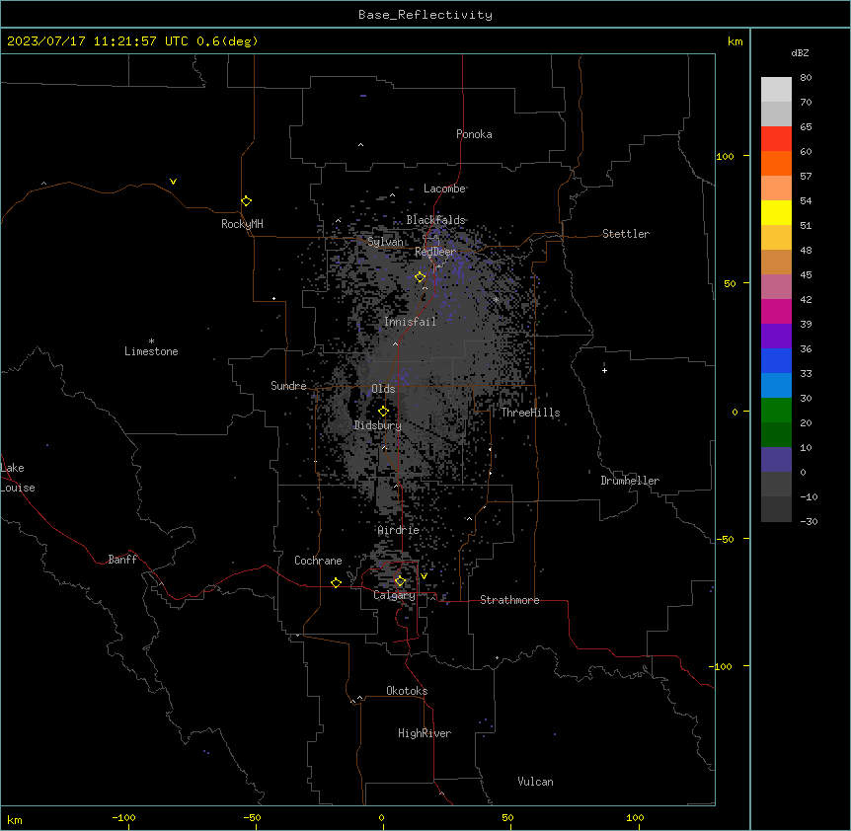Click the Strathmore city label
The image size is (851, 831).
click(x=509, y=600)
